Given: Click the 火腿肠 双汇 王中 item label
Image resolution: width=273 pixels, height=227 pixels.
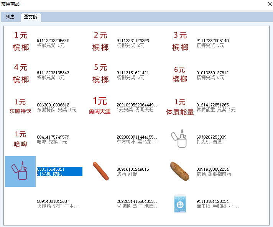Looking at the screenshot, I should [58, 206].
